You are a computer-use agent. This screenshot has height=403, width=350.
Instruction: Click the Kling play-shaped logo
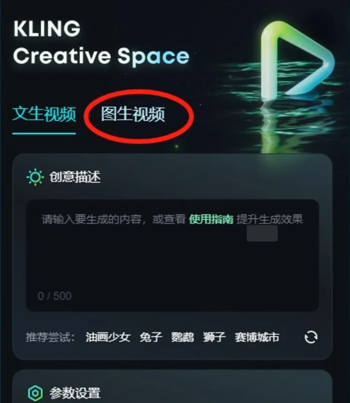(298, 61)
